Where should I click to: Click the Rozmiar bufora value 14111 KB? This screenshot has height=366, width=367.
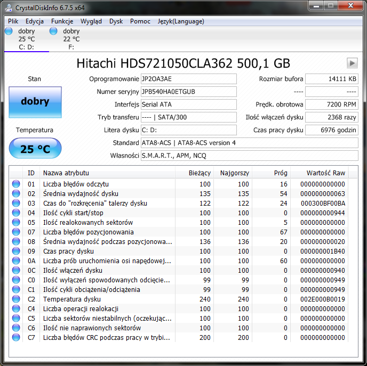tap(332, 79)
